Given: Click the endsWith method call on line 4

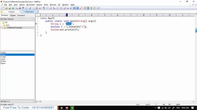Looking at the screenshot, I should point(74,27).
